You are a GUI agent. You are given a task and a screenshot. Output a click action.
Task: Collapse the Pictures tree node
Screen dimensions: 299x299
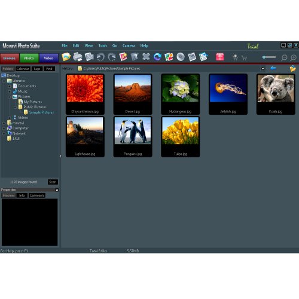(10, 97)
